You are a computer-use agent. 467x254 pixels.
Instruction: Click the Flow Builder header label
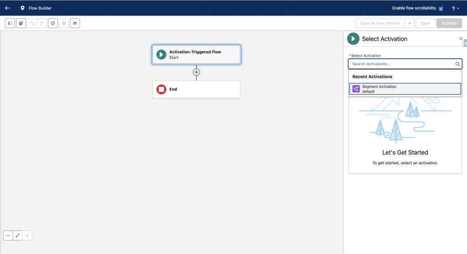click(x=40, y=8)
